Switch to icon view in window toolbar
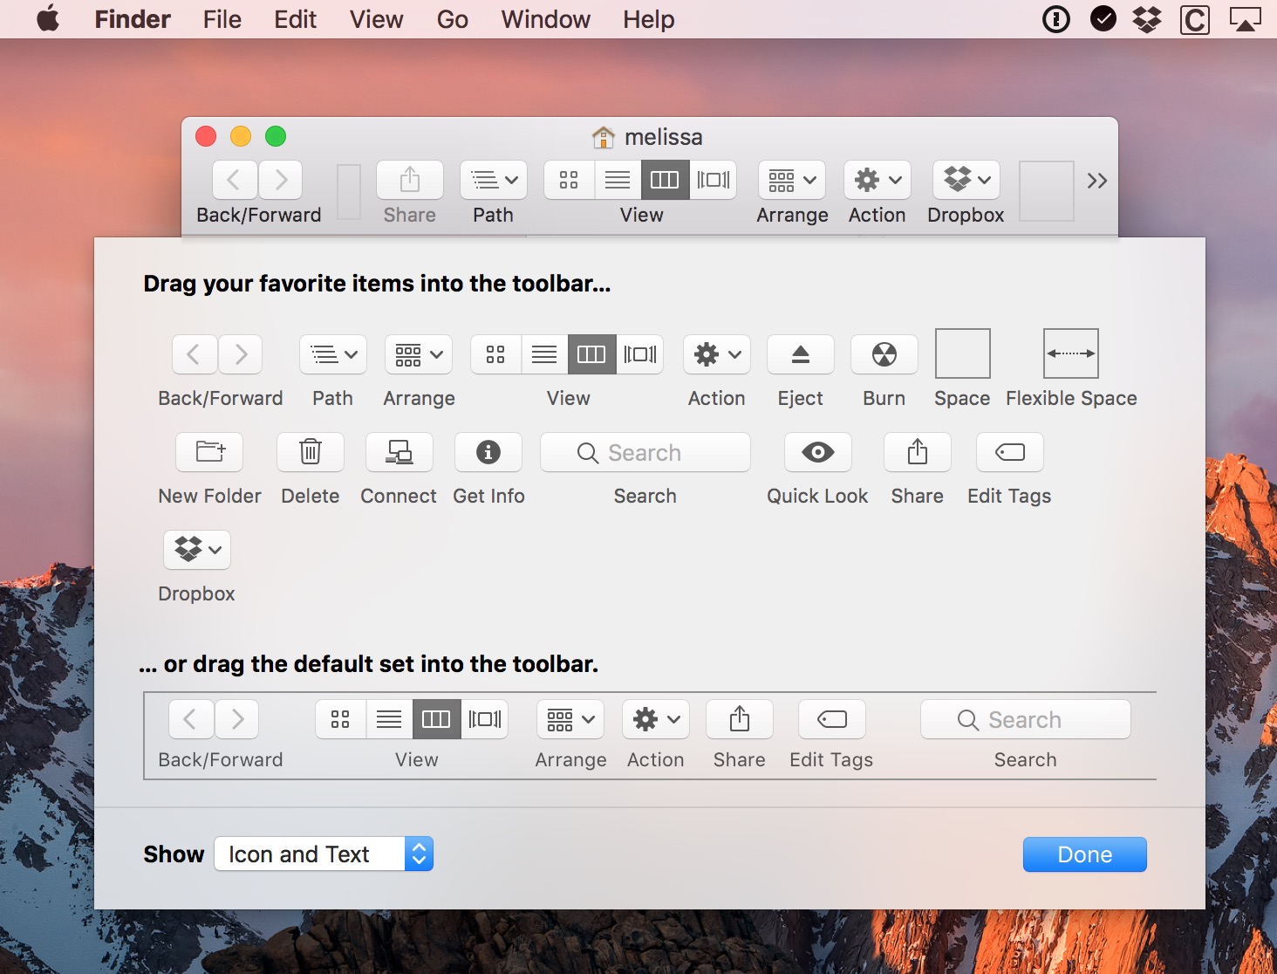 point(569,181)
